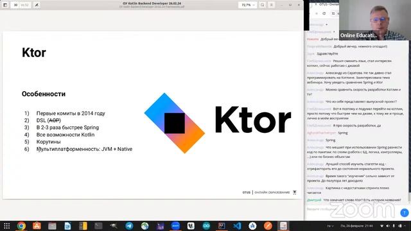Open the LibreOffice Writer document icon
The height and width of the screenshot is (231, 411).
67,226
